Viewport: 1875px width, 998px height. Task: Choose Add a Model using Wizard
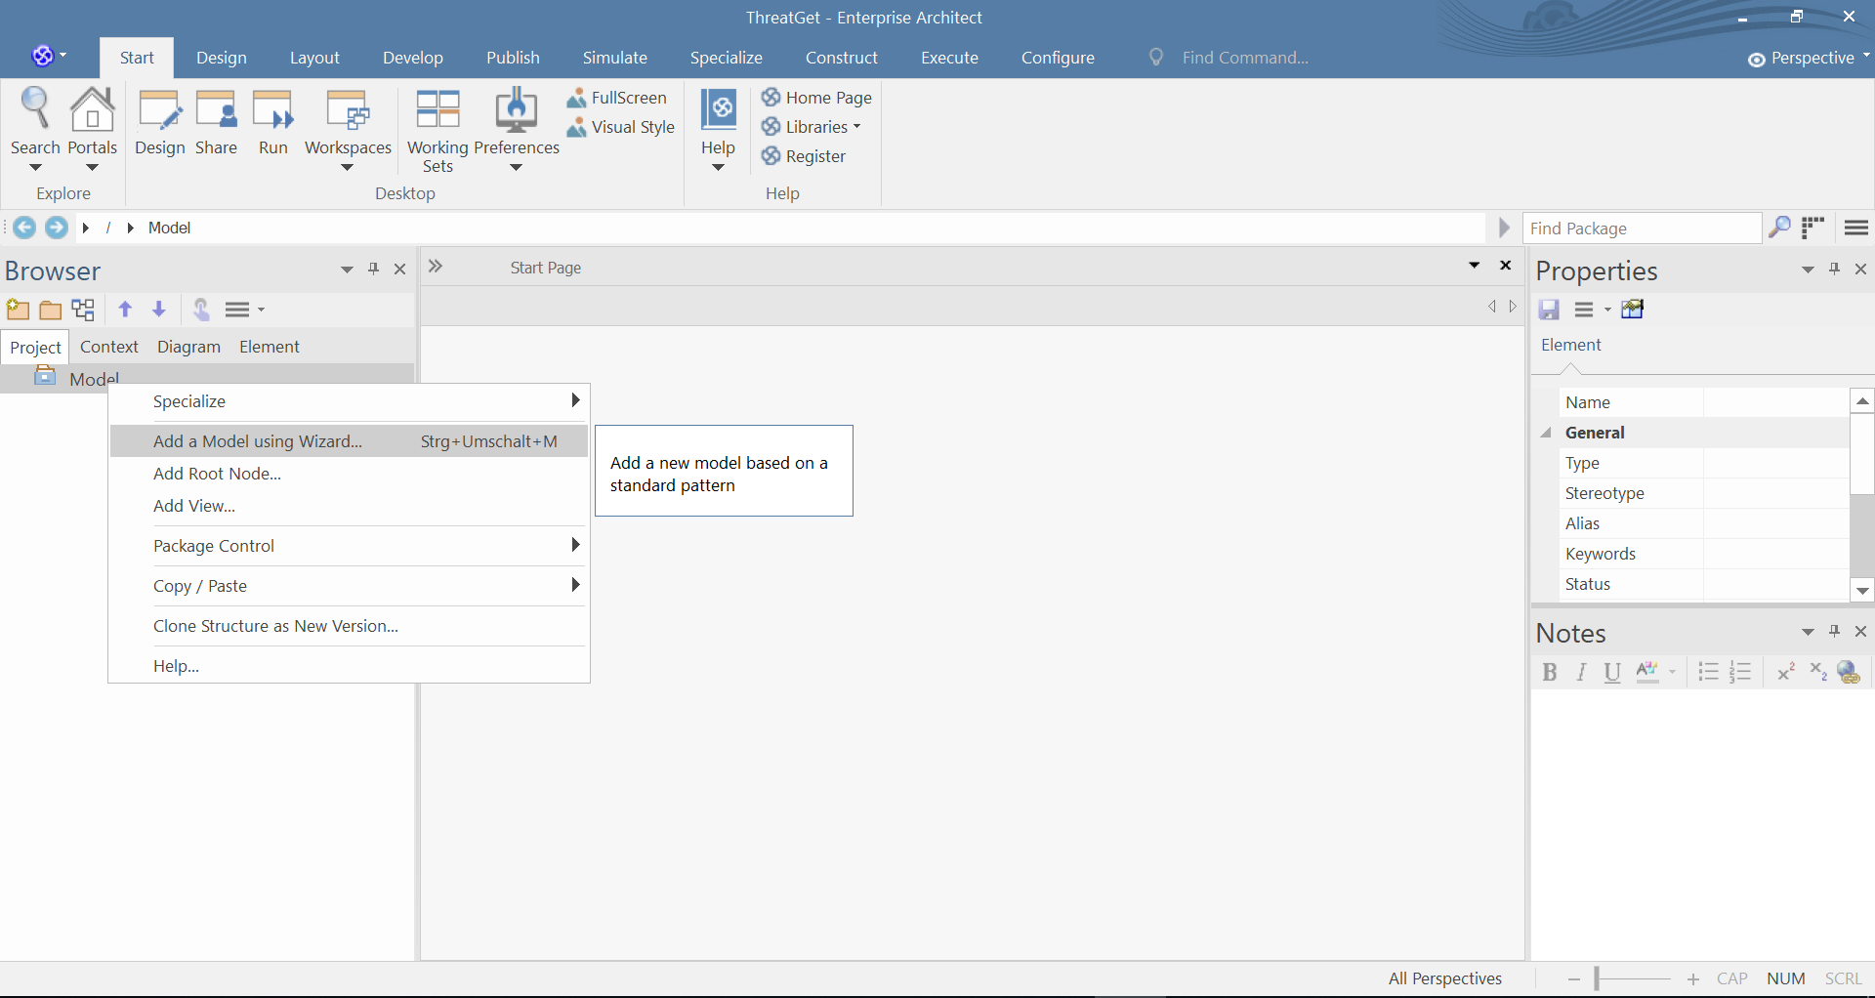pos(349,441)
